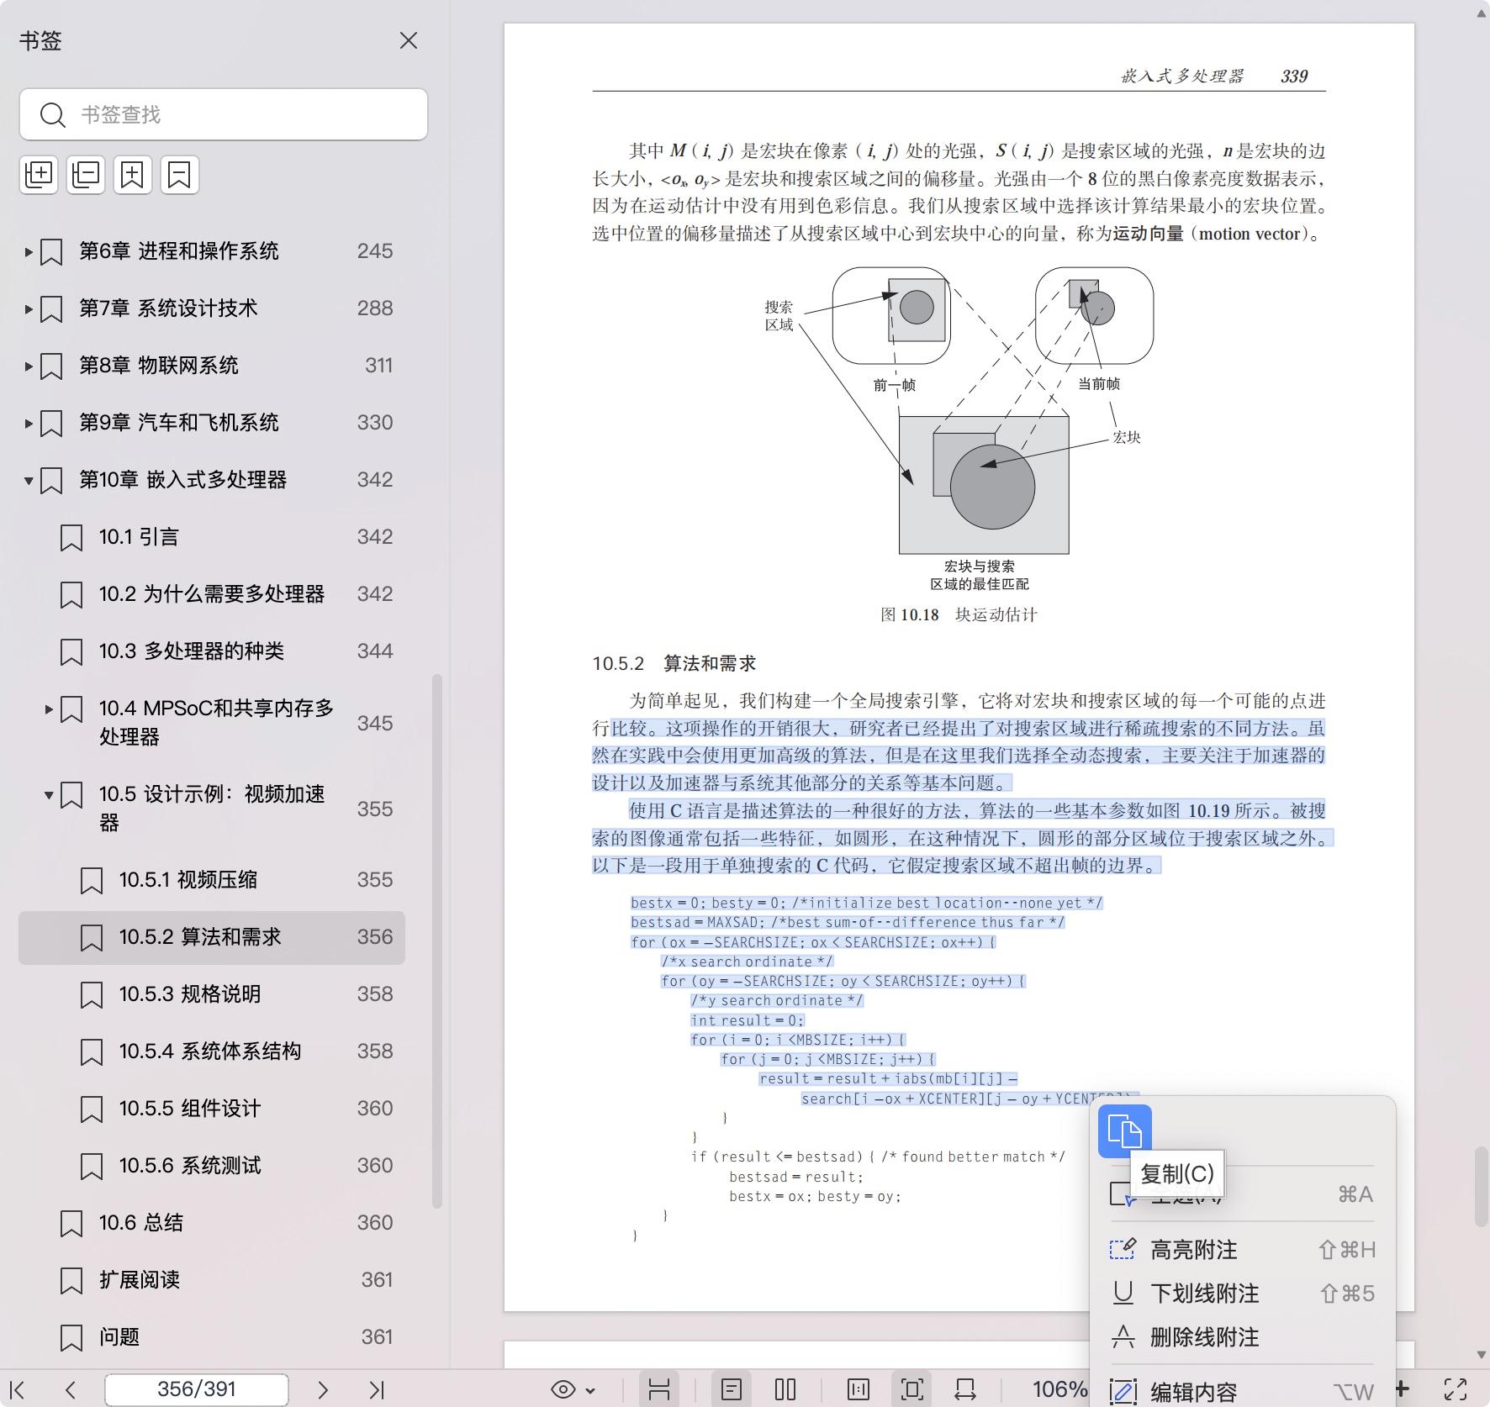
Task: Go to the next page with the arrow
Action: tap(323, 1390)
